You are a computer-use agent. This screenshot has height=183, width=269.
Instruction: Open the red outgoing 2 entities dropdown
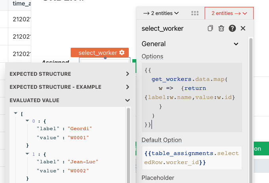(x=229, y=13)
